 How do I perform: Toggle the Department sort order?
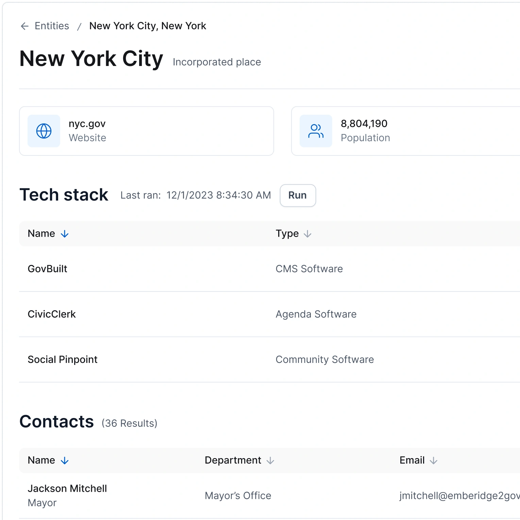(x=270, y=461)
